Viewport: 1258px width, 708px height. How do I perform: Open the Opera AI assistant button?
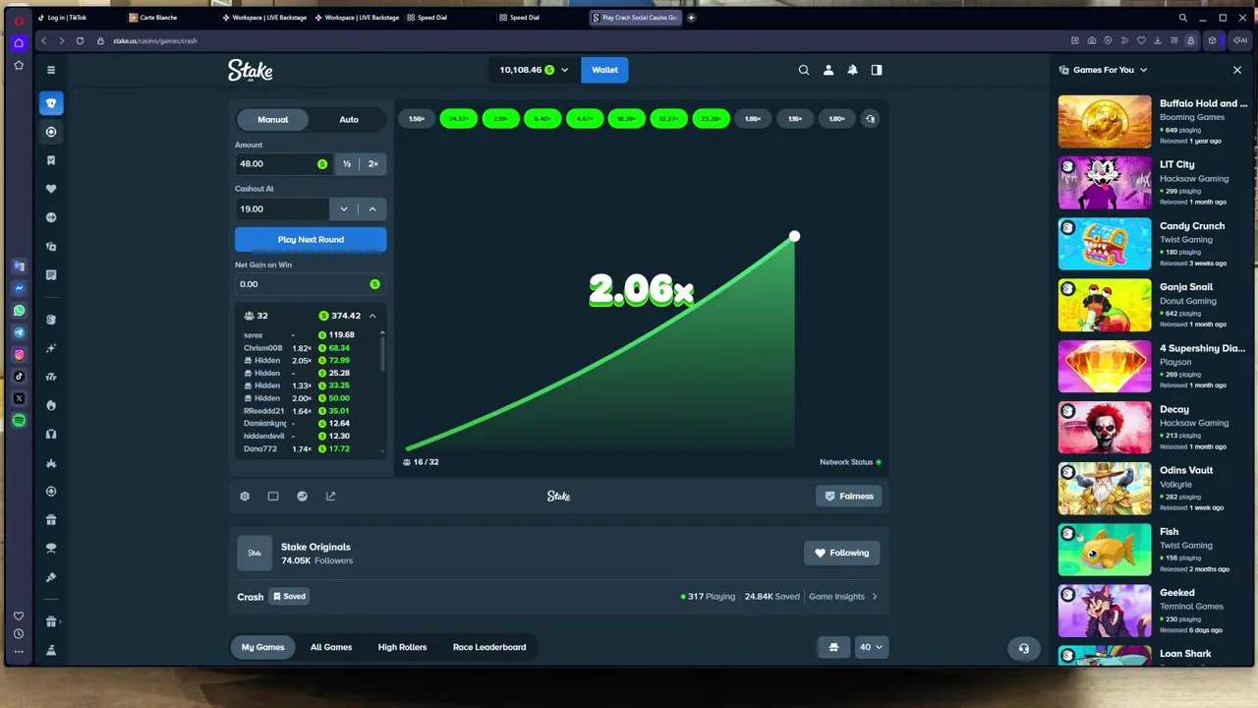[x=1239, y=40]
